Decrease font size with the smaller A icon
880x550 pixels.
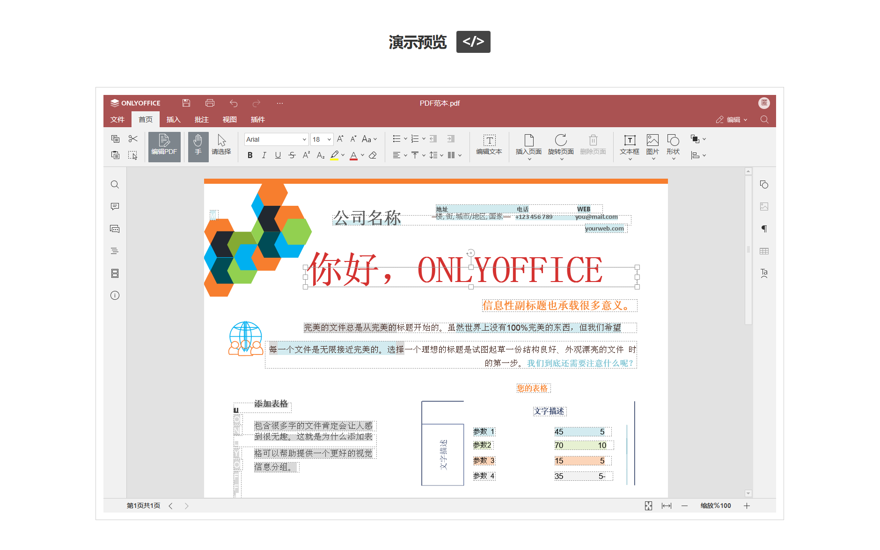tap(353, 139)
